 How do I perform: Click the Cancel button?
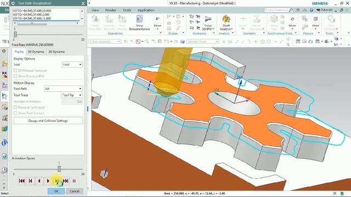[x=75, y=191]
